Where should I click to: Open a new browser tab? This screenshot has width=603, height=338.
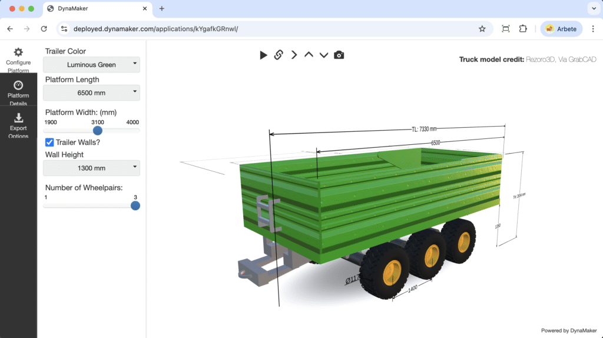tap(161, 8)
